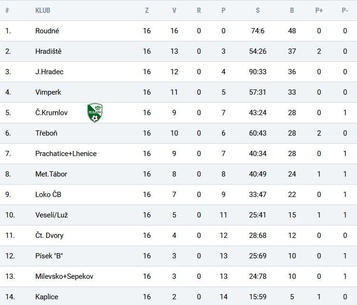Screen dimensions: 357x305
Task: Open the Třeboň team entry
Action: pyautogui.click(x=46, y=133)
